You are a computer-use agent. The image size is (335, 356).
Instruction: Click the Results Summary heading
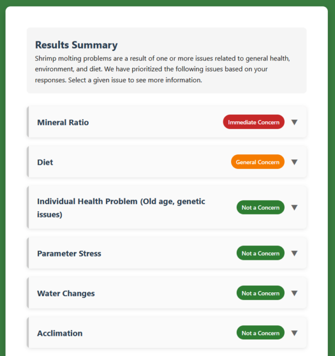(x=76, y=45)
